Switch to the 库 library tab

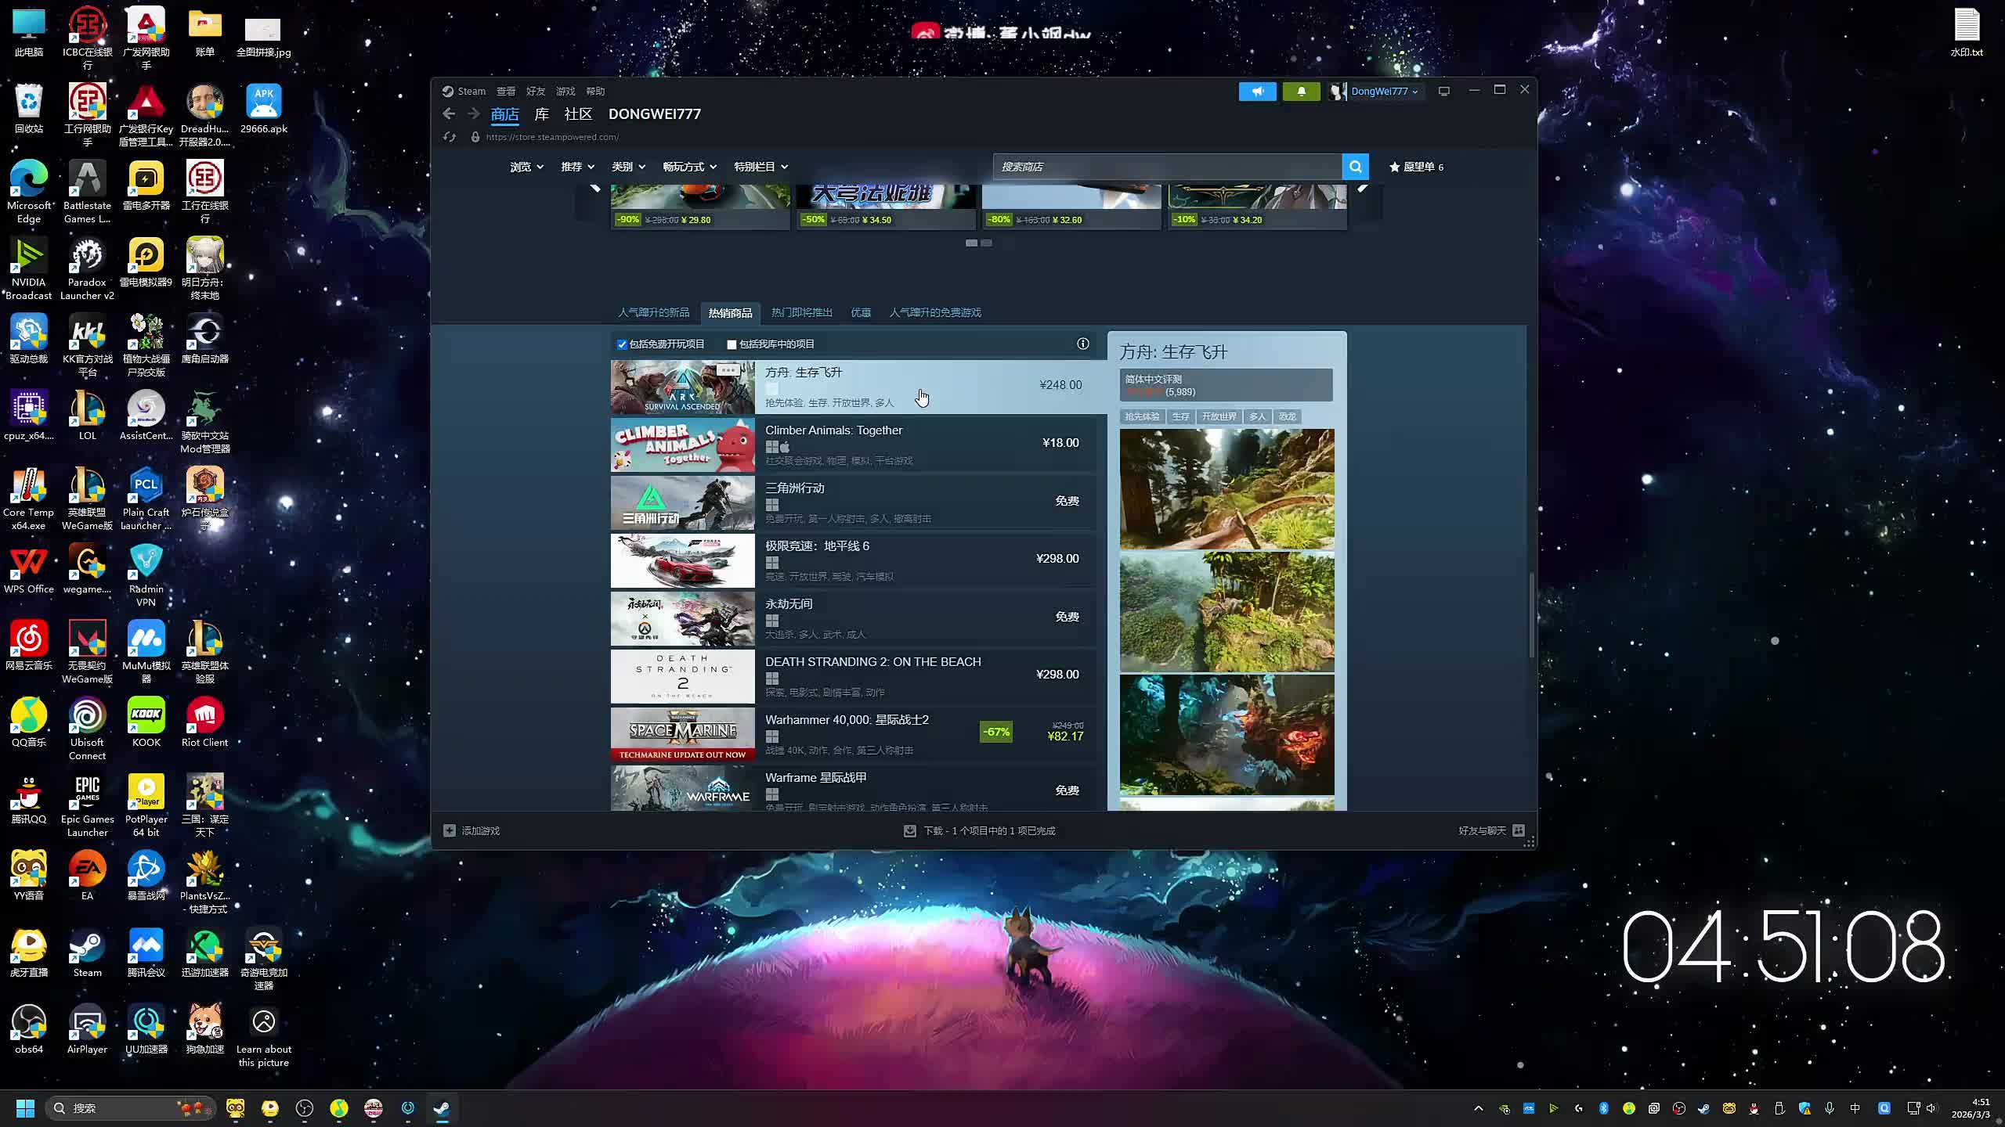tap(541, 114)
